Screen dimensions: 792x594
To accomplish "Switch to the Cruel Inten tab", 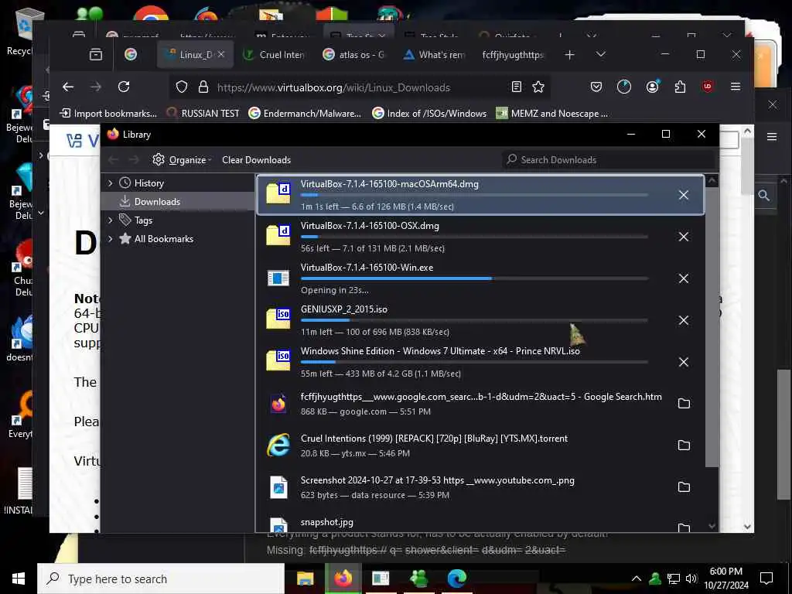I will click(275, 55).
